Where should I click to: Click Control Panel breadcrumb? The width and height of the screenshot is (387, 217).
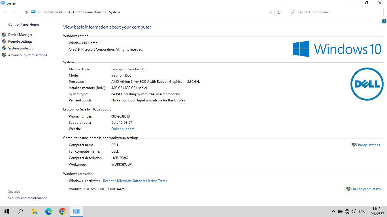52,12
